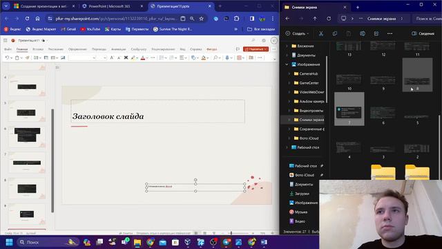Click the Dictate microphone icon
442x249 pixels.
[x=227, y=57]
